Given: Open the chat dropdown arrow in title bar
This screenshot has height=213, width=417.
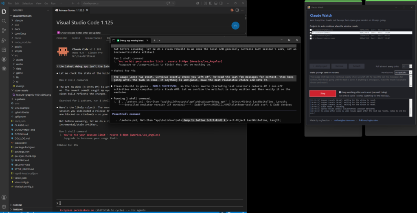Looking at the screenshot, I should coord(173,3).
